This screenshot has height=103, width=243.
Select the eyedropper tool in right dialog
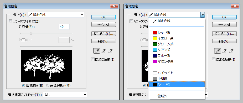click(218, 51)
